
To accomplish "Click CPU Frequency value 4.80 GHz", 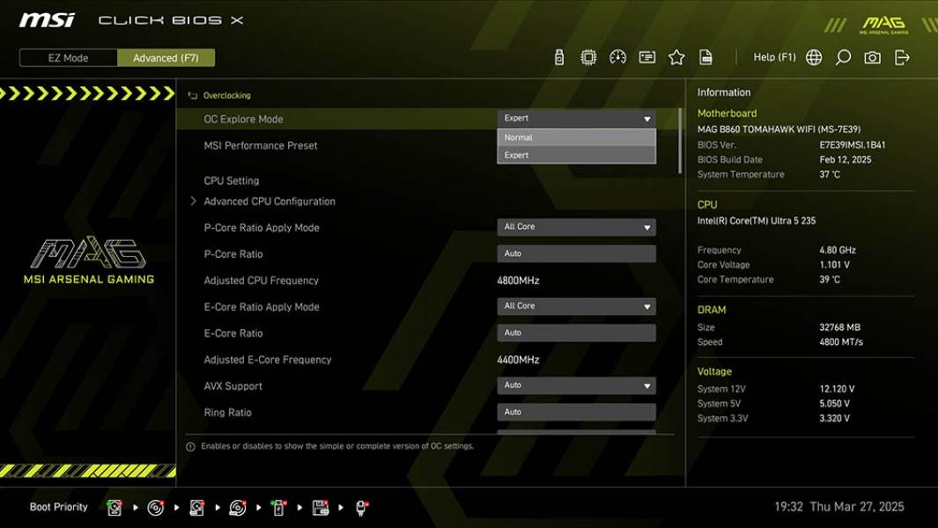I will [838, 250].
